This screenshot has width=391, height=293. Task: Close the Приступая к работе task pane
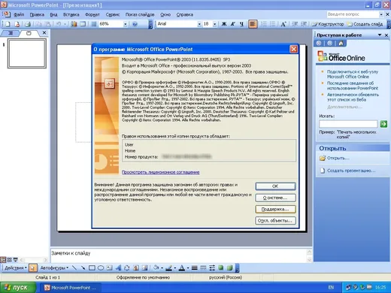386,35
